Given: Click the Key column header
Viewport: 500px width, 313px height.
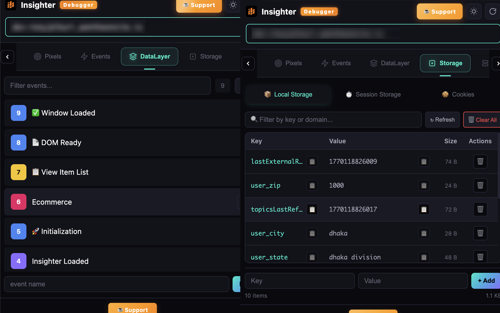Looking at the screenshot, I should point(256,141).
